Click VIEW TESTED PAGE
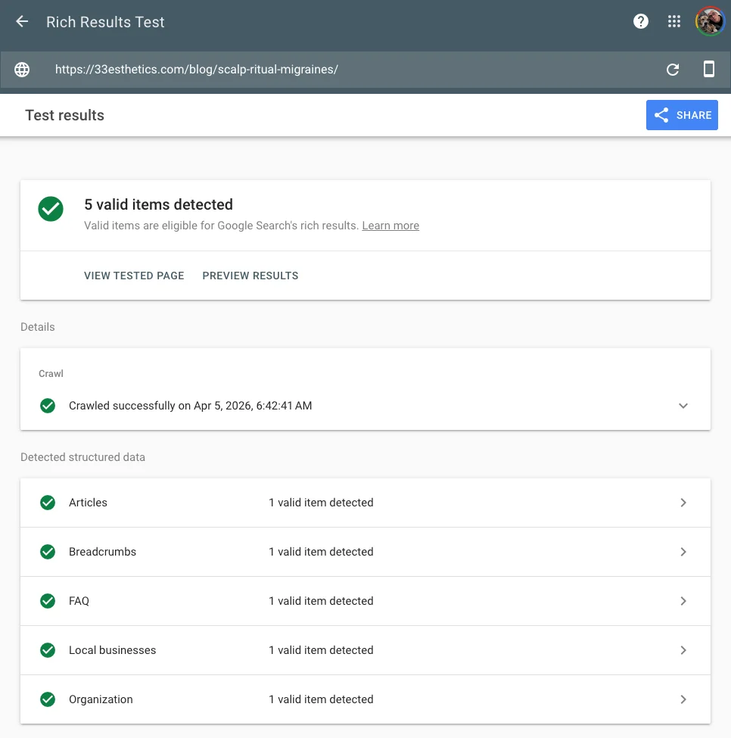The height and width of the screenshot is (738, 731). coord(134,276)
